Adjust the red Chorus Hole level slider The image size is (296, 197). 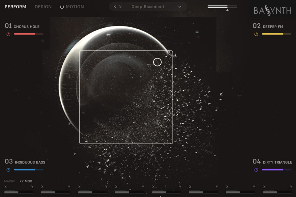(x=29, y=34)
